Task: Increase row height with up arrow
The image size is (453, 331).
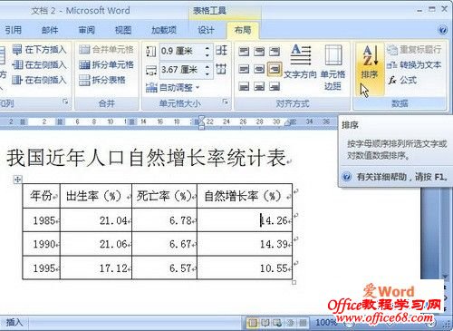Action: (x=207, y=47)
